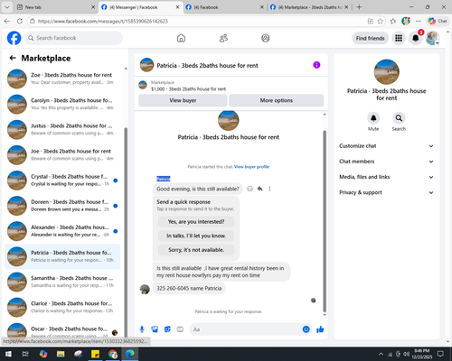
Task: Open the Crystal conversation in chat list
Action: click(62, 180)
